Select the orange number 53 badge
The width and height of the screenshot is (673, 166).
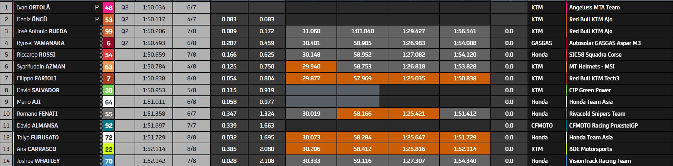109,19
